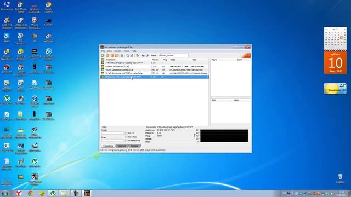This screenshot has height=197, width=351.
Task: Click Yandex browser icon in taskbar
Action: click(19, 193)
